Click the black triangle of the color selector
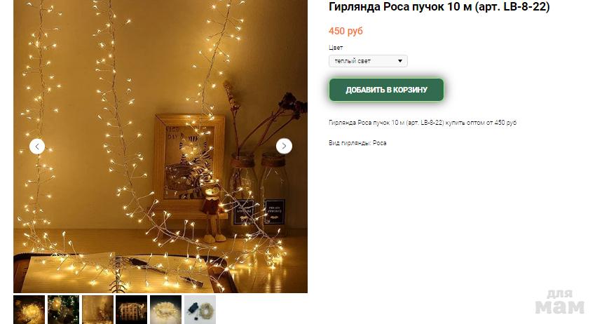This screenshot has width=595, height=324. pos(399,61)
